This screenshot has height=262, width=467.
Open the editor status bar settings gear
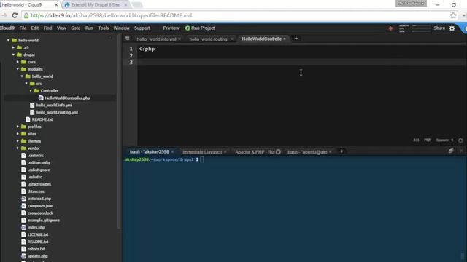[x=460, y=140]
